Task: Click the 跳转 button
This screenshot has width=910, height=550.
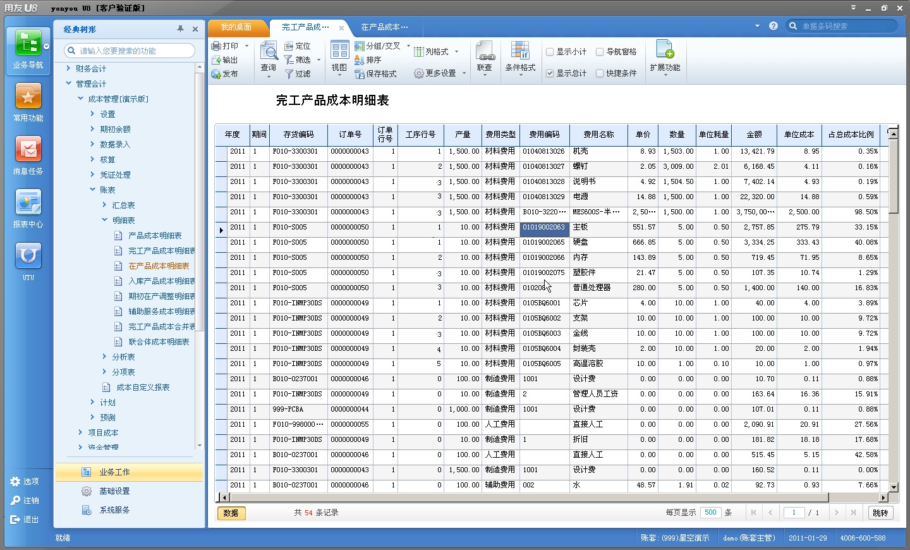Action: [x=880, y=513]
